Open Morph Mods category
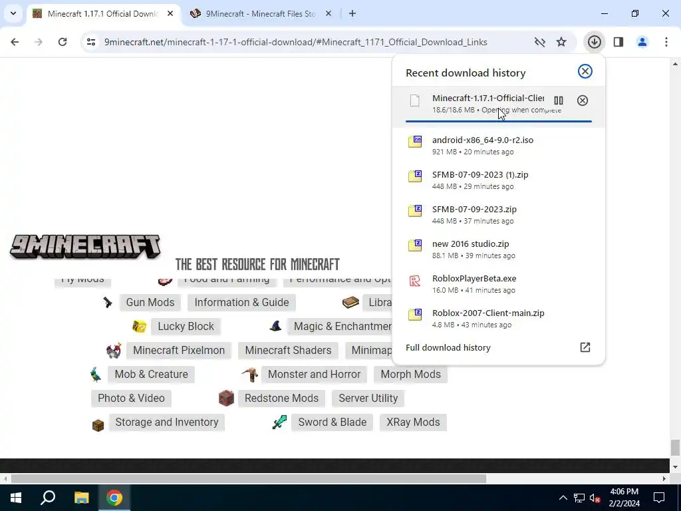Image resolution: width=681 pixels, height=511 pixels. (x=410, y=374)
